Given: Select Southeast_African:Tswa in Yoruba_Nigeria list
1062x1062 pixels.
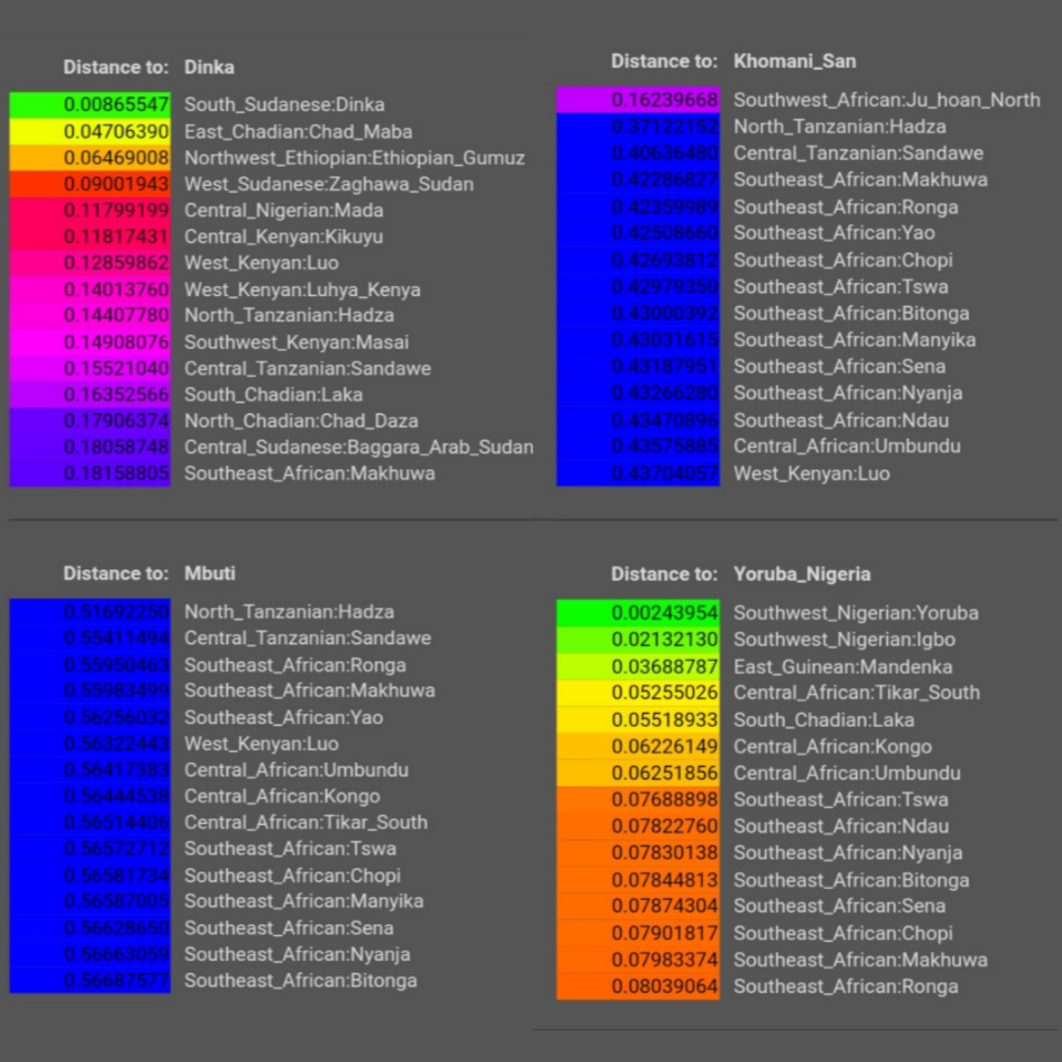Looking at the screenshot, I should [841, 799].
